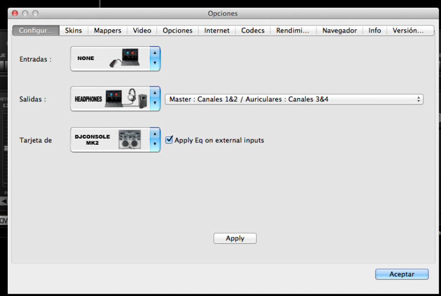Image resolution: width=441 pixels, height=296 pixels.
Task: Switch to the Mappers tab
Action: tap(107, 30)
